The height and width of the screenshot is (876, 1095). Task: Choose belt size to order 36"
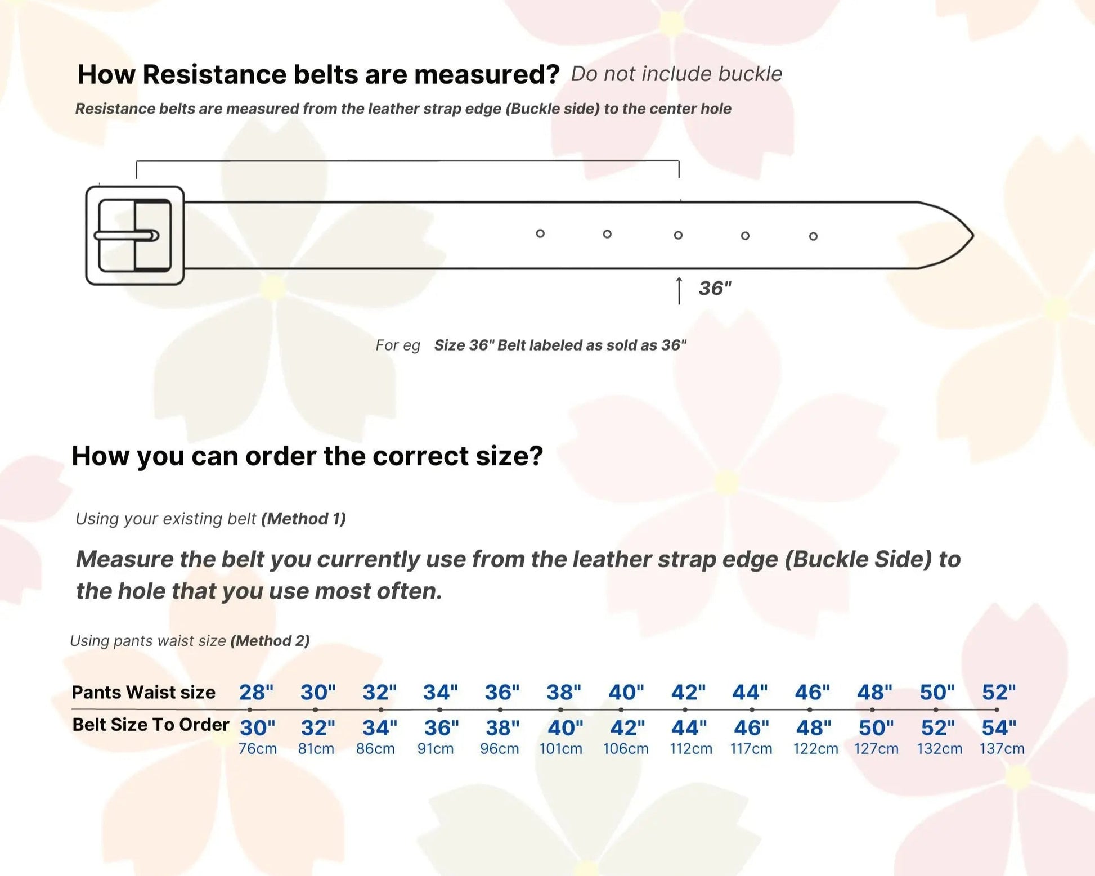click(x=441, y=728)
